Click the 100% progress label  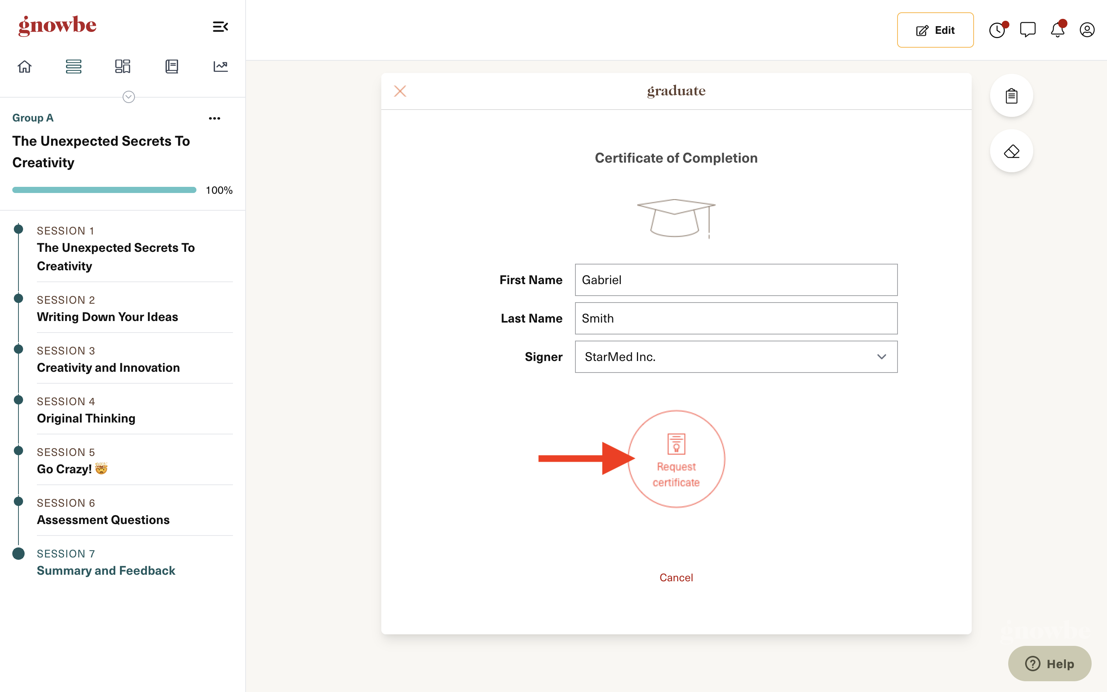(x=219, y=190)
